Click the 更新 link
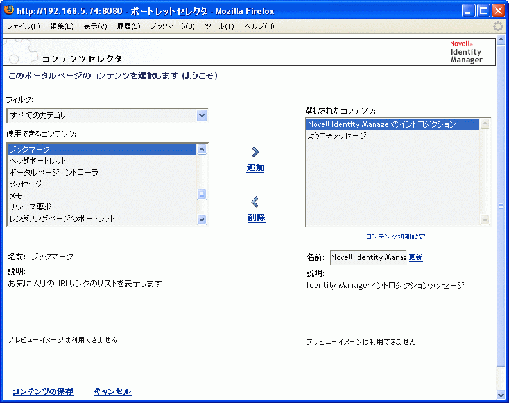The image size is (509, 403). [415, 257]
